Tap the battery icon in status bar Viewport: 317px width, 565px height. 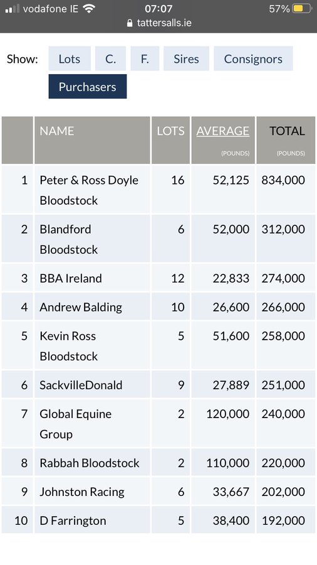click(x=302, y=8)
